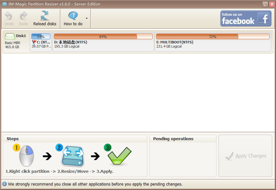Open the How to do help icon
Viewport: 276px width, 190px height.
[x=73, y=16]
